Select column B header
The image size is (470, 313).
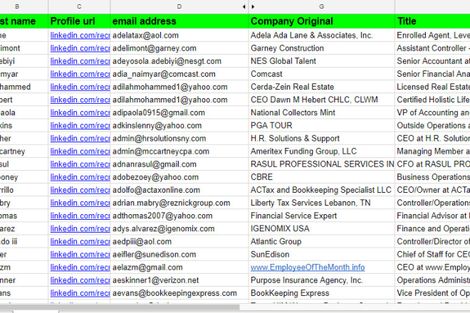tap(23, 6)
